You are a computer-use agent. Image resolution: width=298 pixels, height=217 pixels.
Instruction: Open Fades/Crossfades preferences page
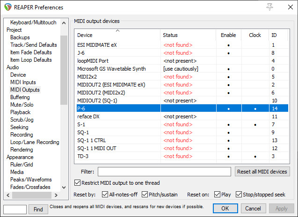tap(30, 187)
